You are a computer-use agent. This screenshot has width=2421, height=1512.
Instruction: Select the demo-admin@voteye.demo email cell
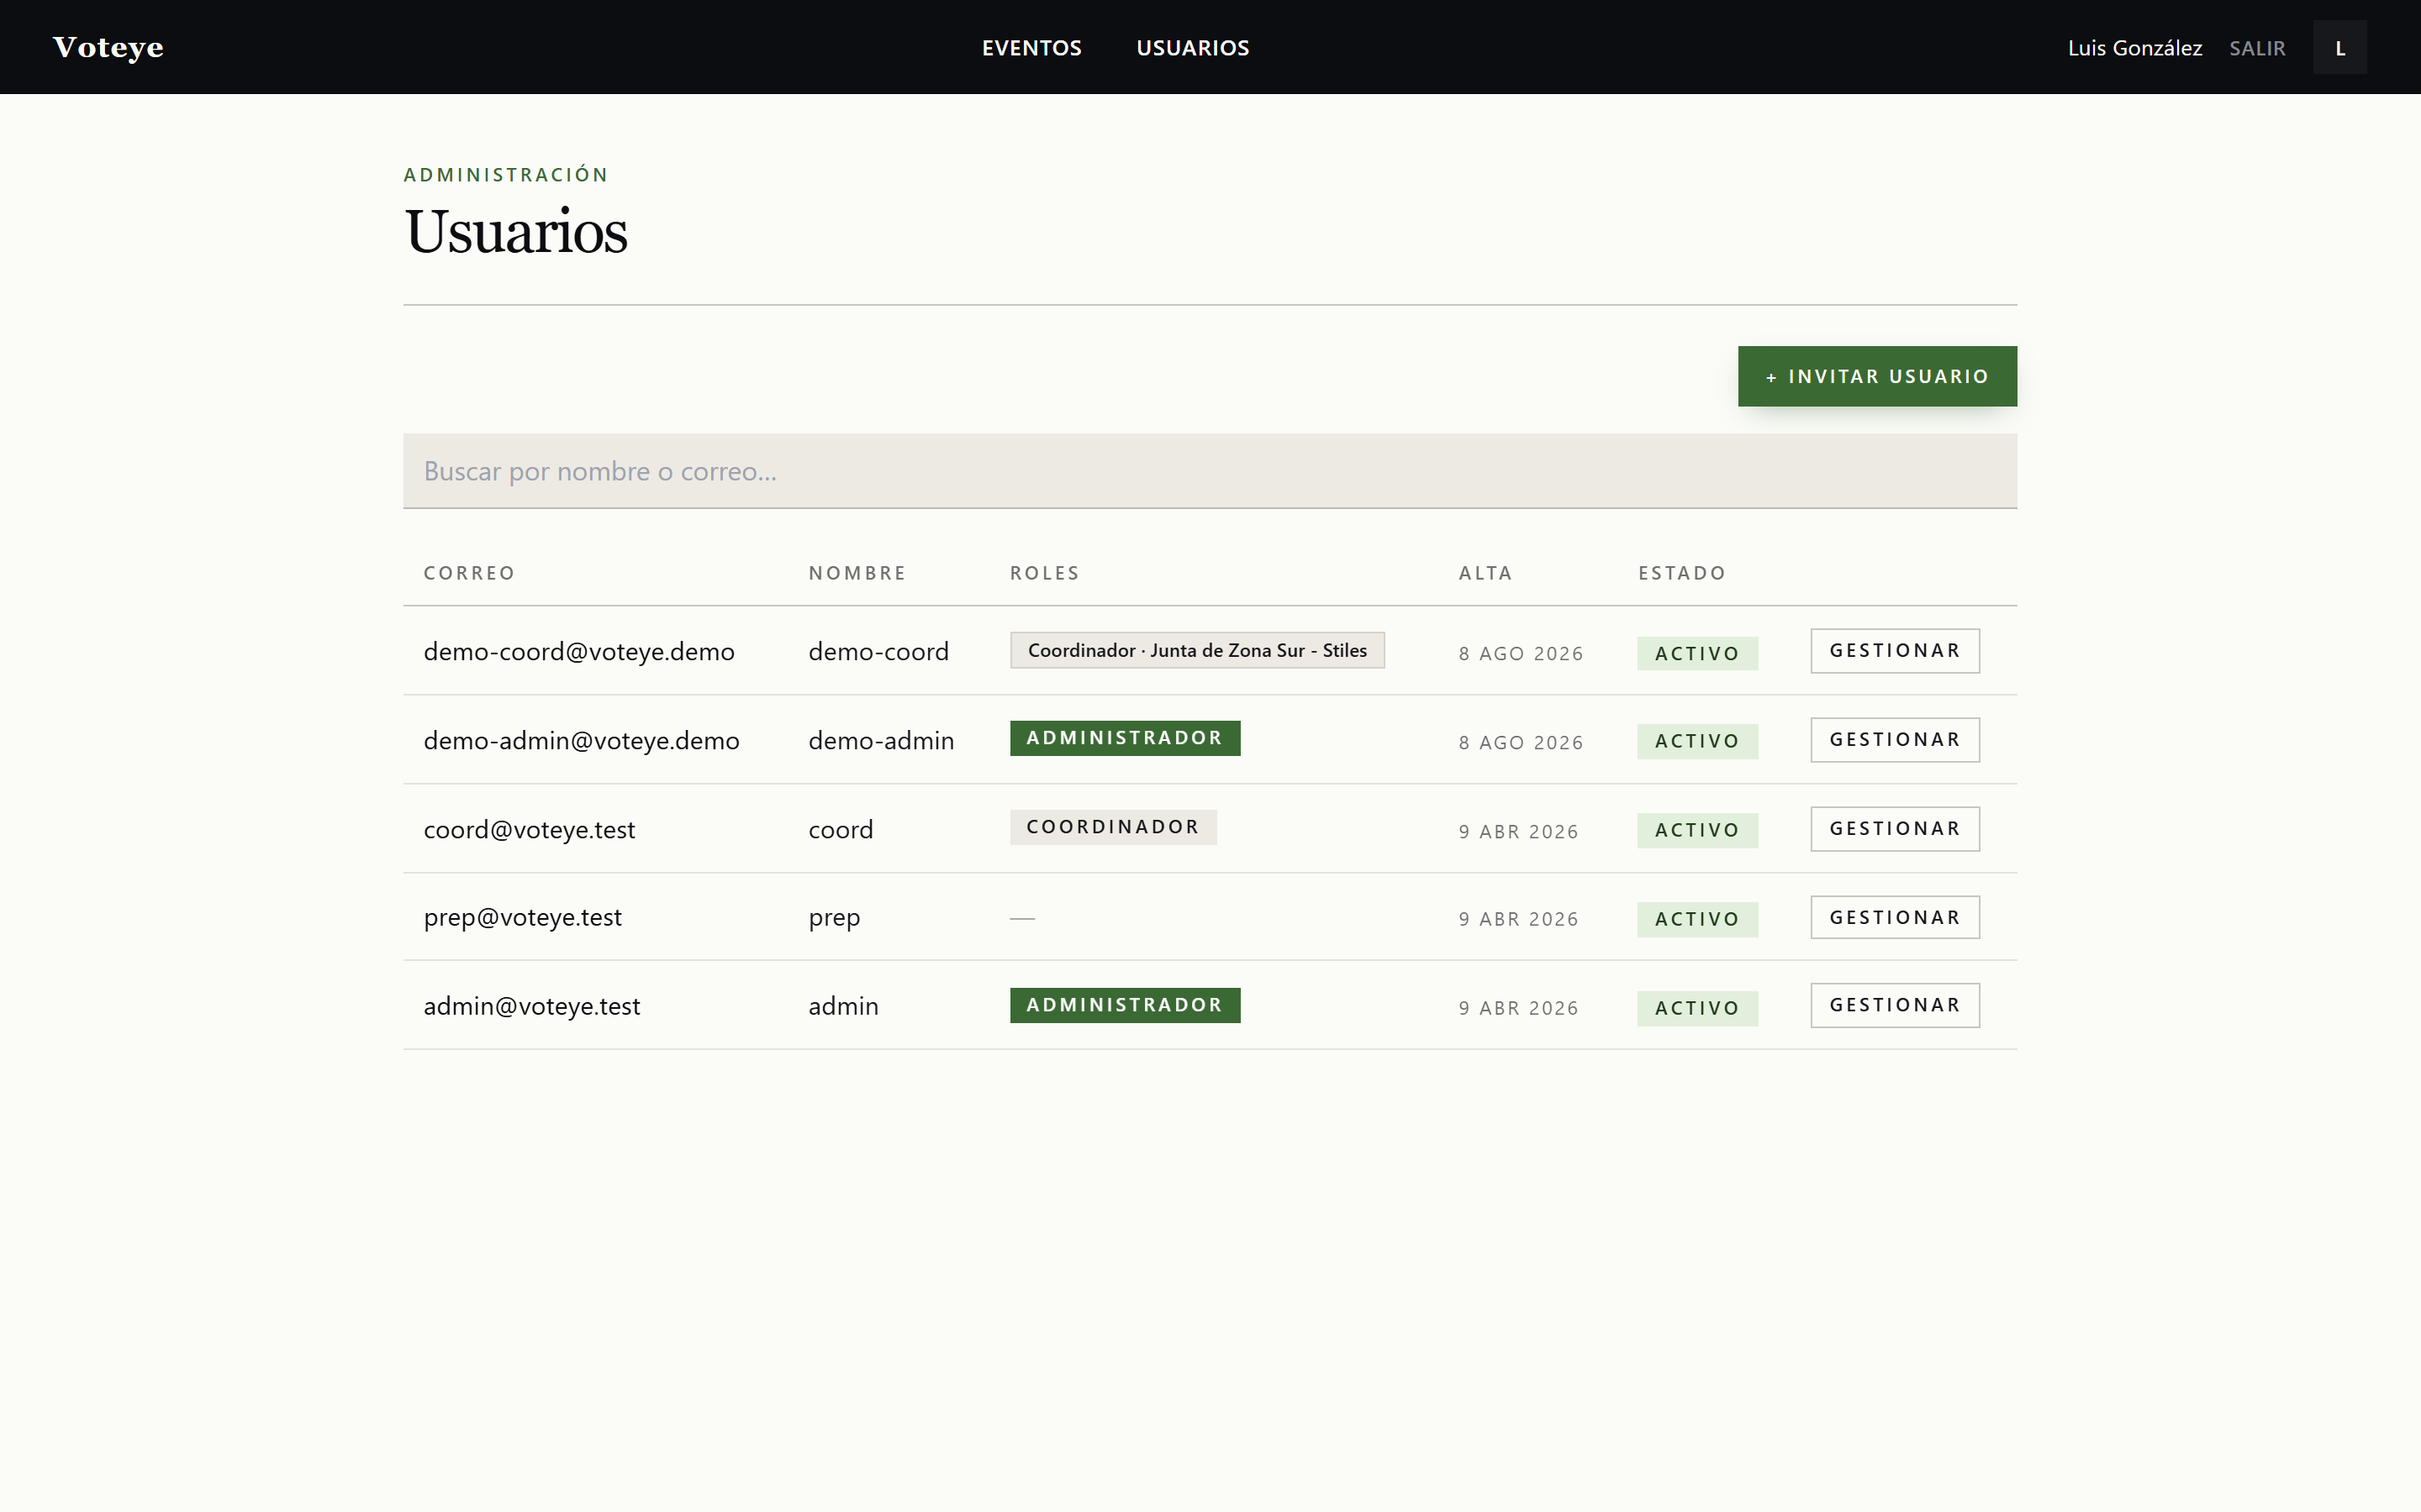point(581,741)
